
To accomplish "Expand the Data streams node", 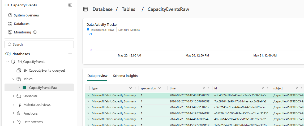I will 13,122.
